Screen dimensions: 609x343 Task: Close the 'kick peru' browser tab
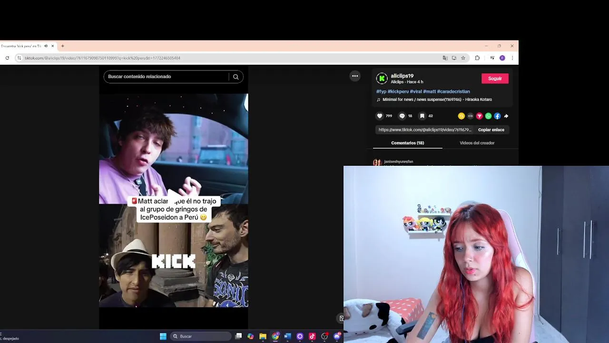coord(53,46)
